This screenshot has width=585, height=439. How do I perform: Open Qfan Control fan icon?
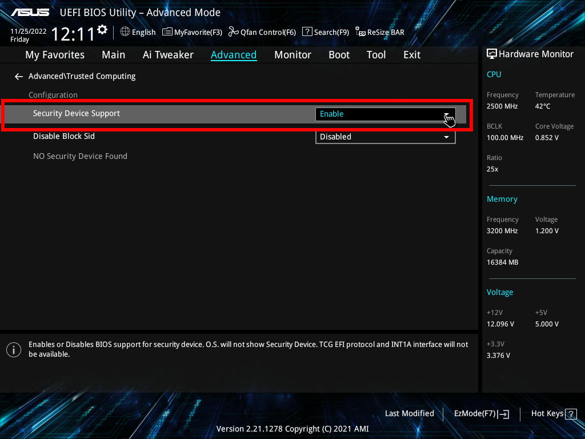point(234,32)
